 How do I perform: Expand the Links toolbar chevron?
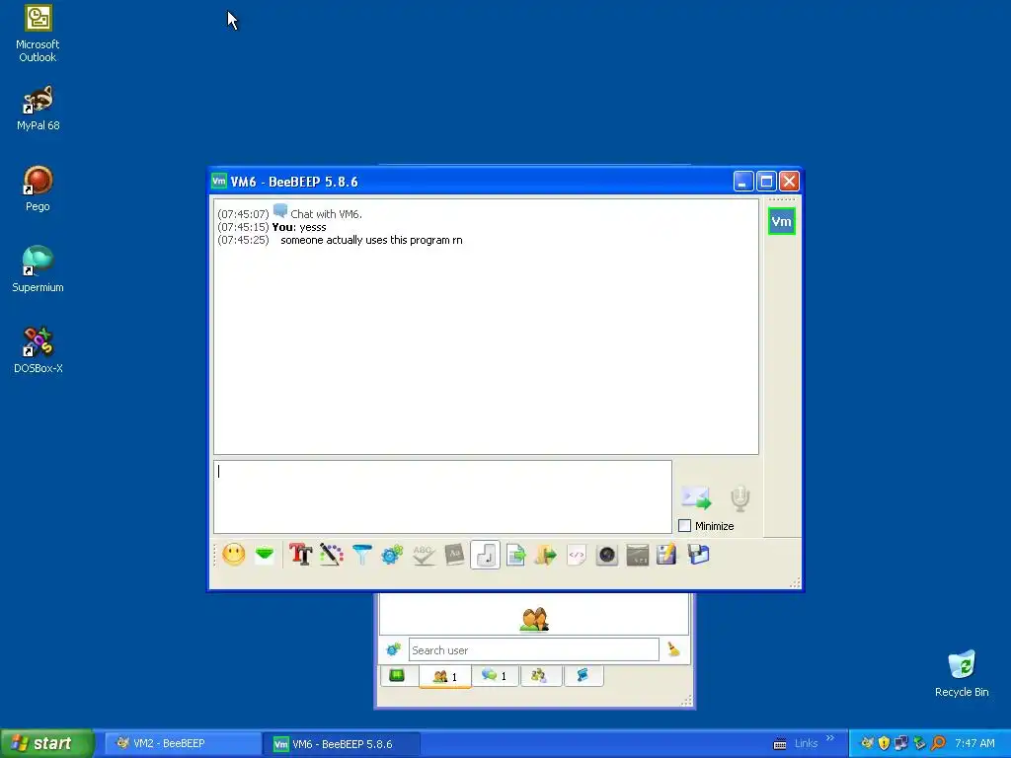pos(830,738)
